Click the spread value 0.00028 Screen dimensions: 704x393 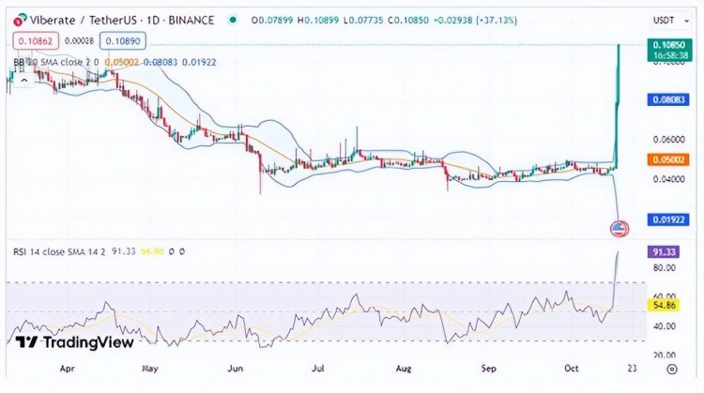[79, 41]
